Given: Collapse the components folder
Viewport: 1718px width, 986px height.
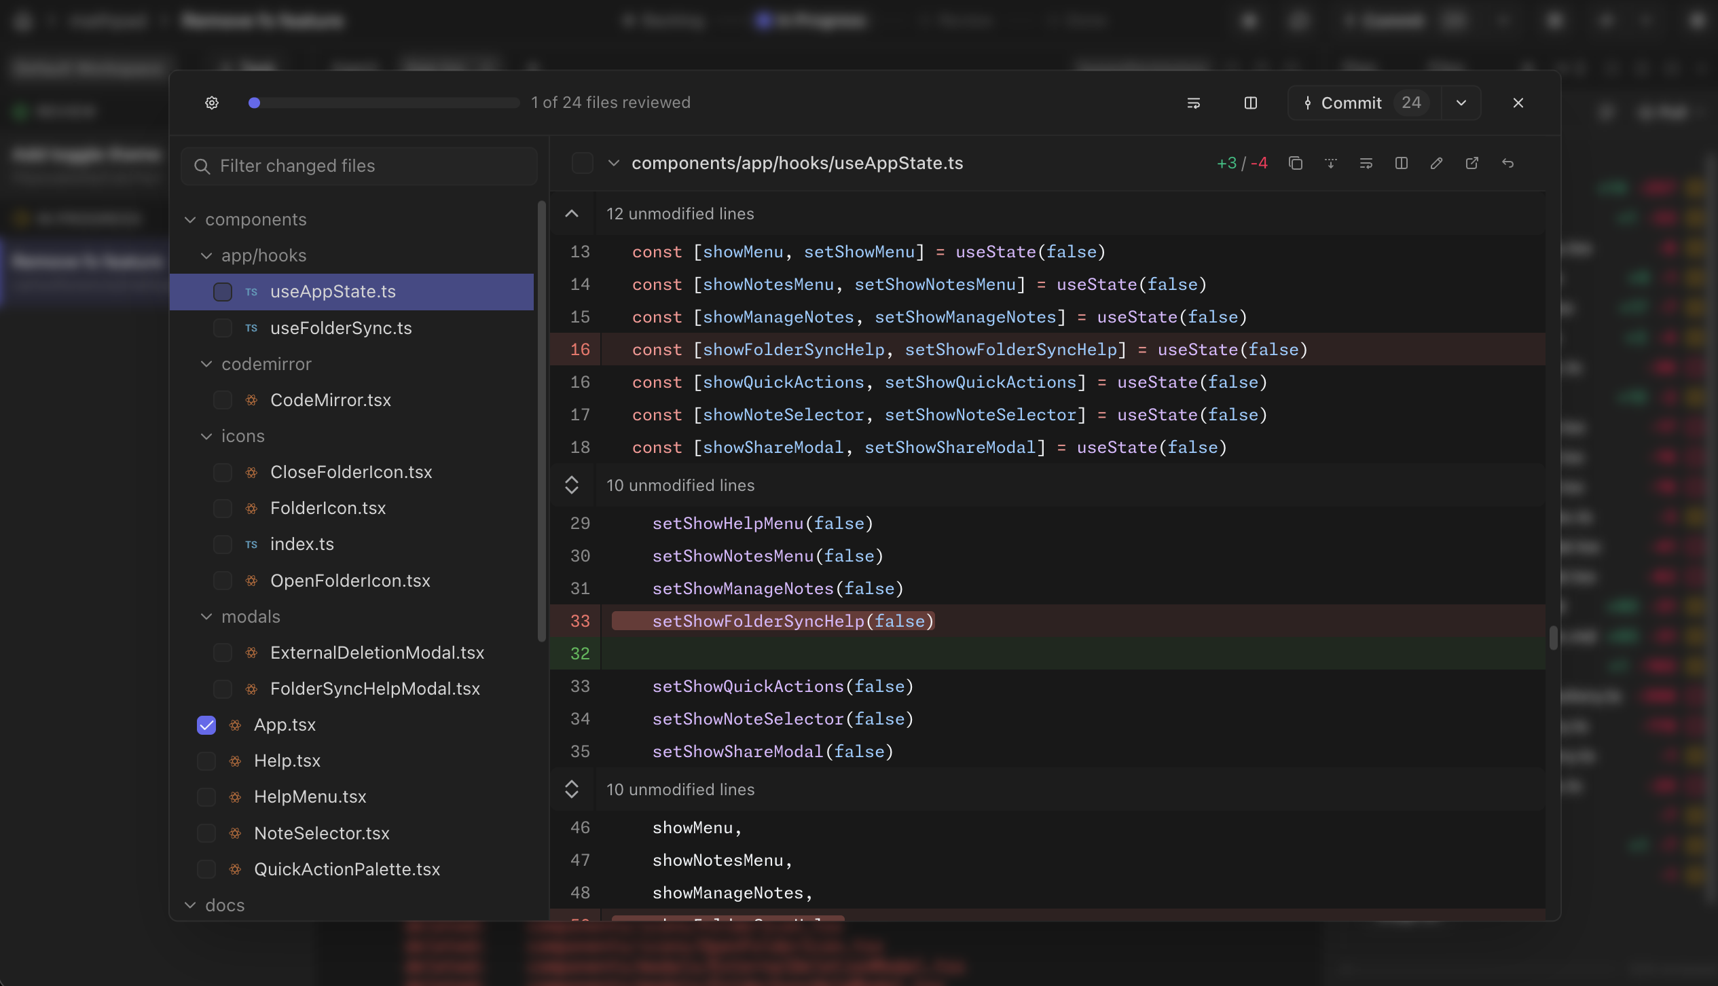Looking at the screenshot, I should [191, 219].
